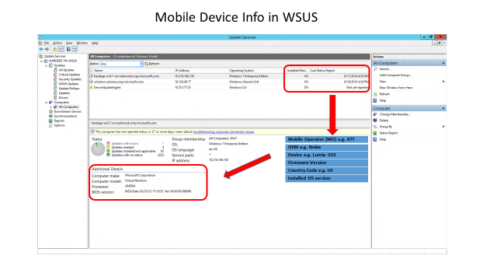The width and height of the screenshot is (497, 280).
Task: Select Synchronizations in the tree
Action: (65, 116)
